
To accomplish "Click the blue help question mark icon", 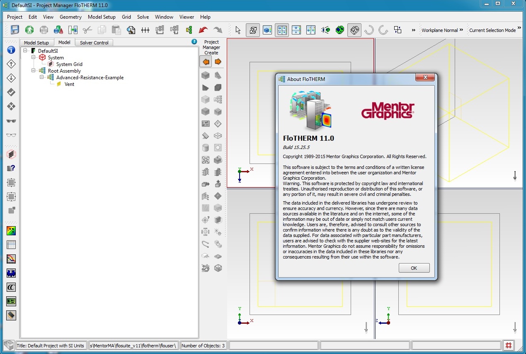I will pos(194,42).
